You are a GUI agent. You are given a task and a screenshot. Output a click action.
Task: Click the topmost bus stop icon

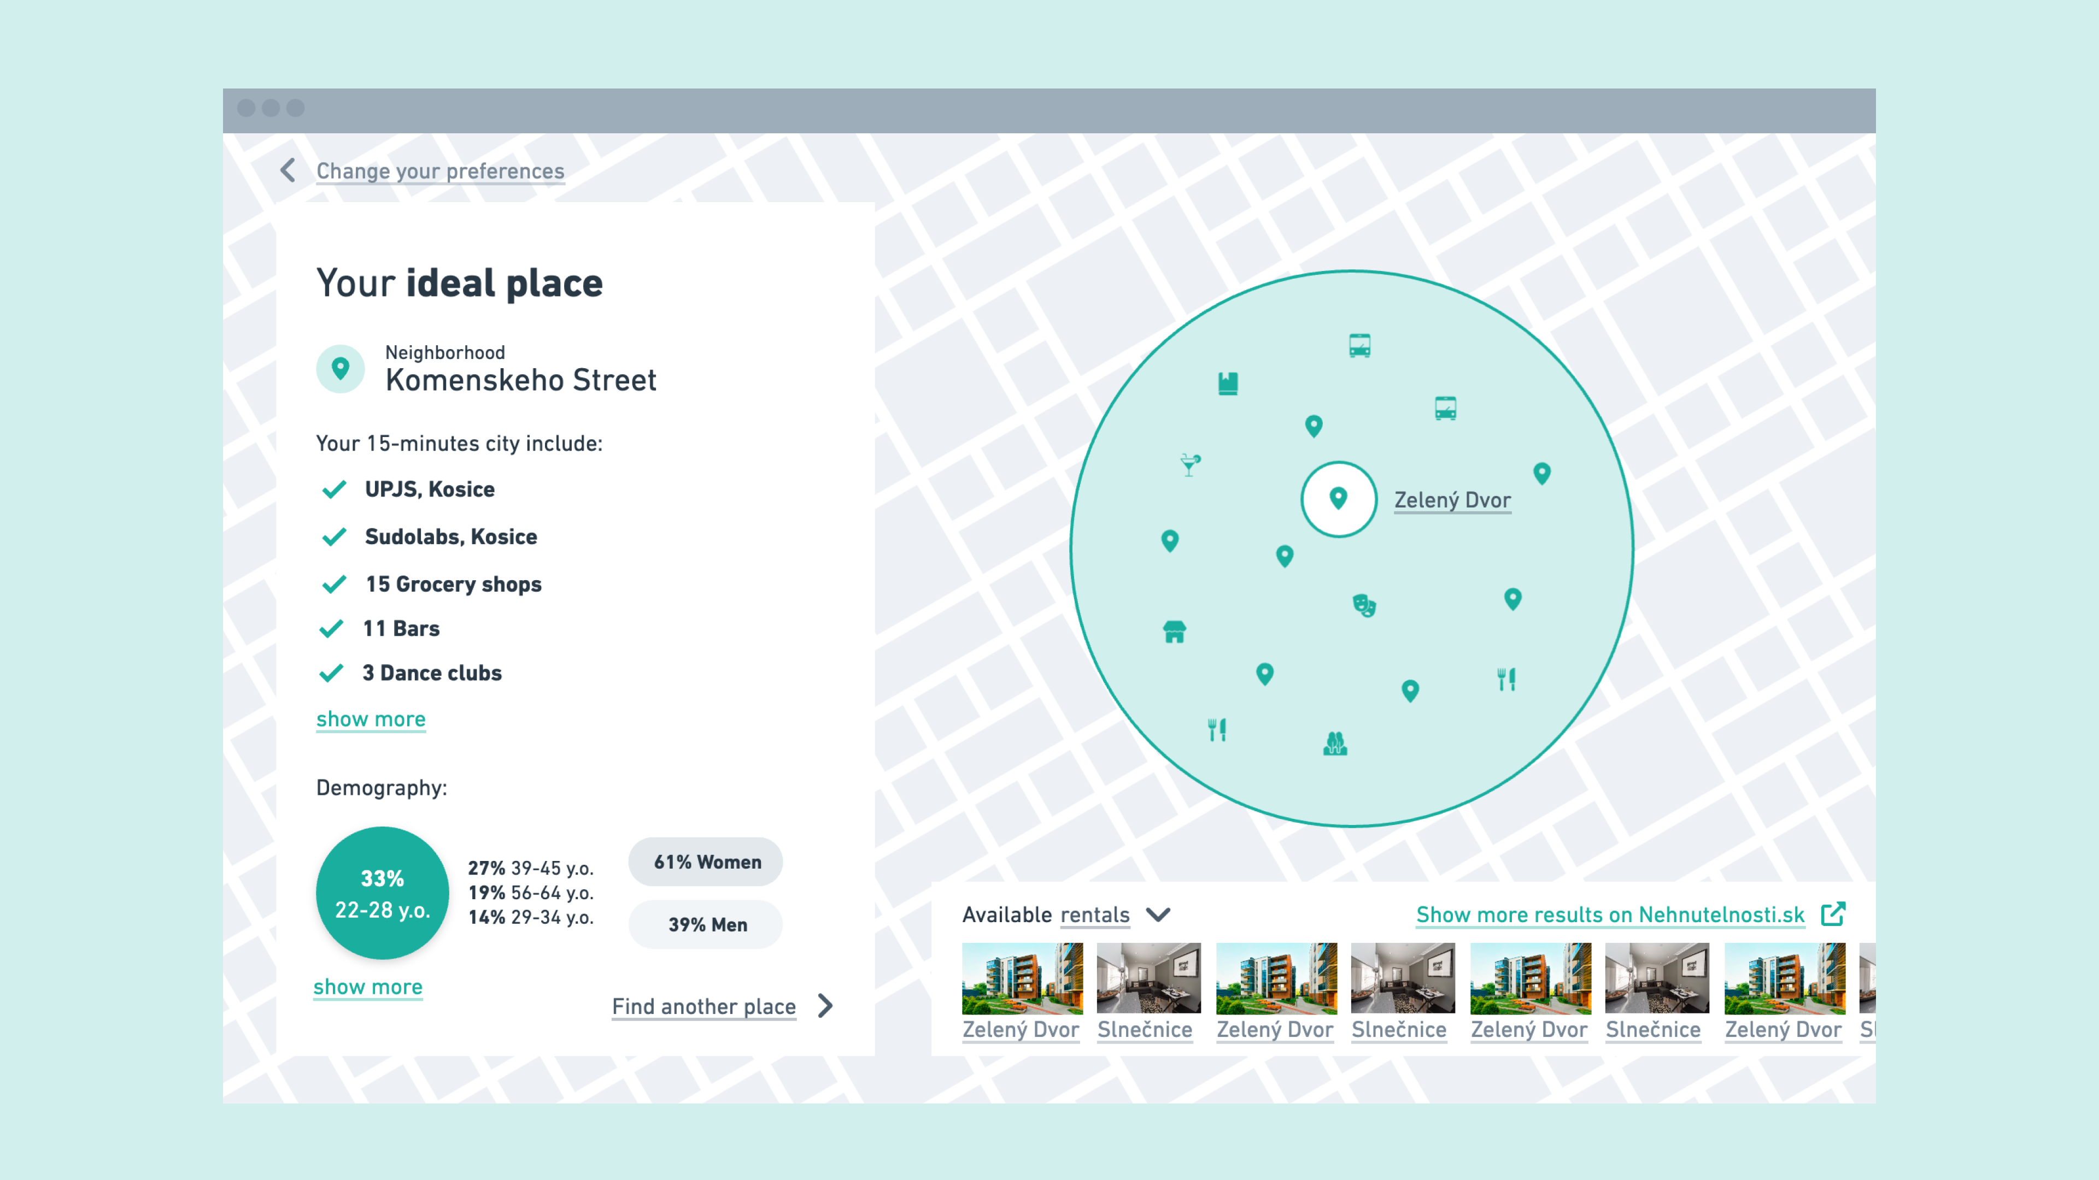[x=1359, y=345]
